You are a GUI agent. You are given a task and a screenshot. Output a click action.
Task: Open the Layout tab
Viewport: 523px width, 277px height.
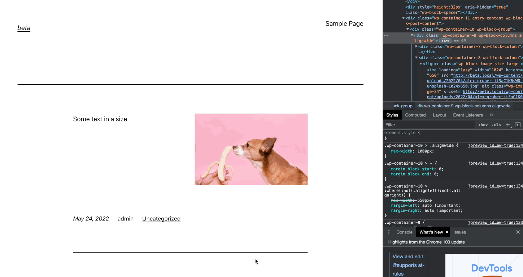pyautogui.click(x=439, y=115)
